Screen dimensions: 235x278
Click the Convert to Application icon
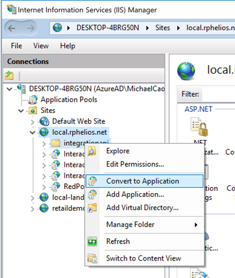(x=92, y=181)
